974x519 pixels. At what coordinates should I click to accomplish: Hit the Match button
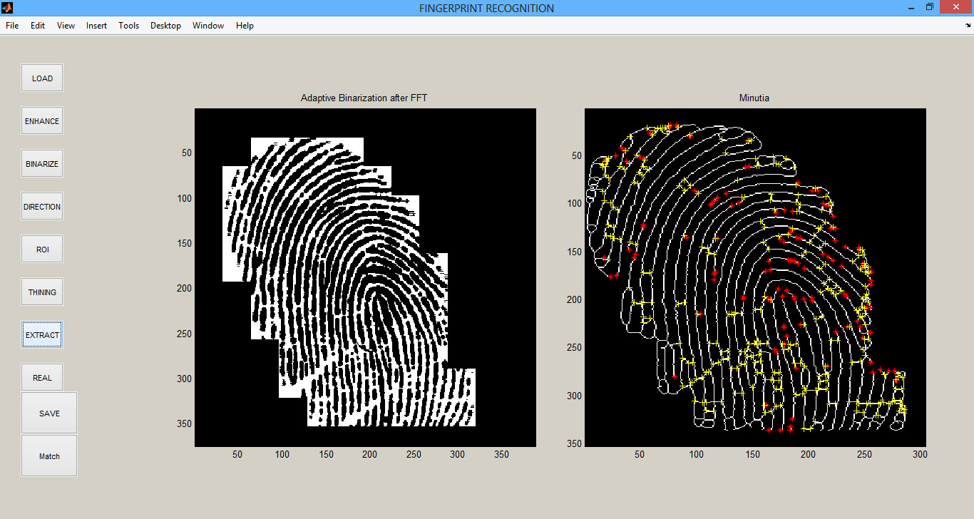coord(49,456)
